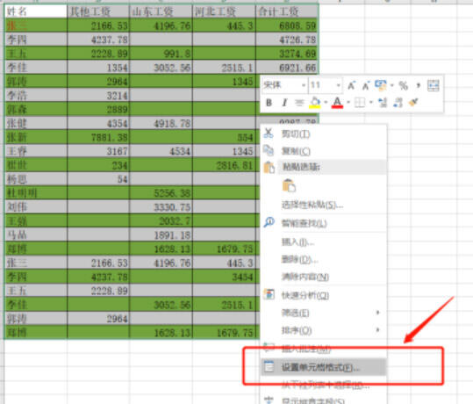Select the 河北工资 header cell
The width and height of the screenshot is (473, 404).
224,11
